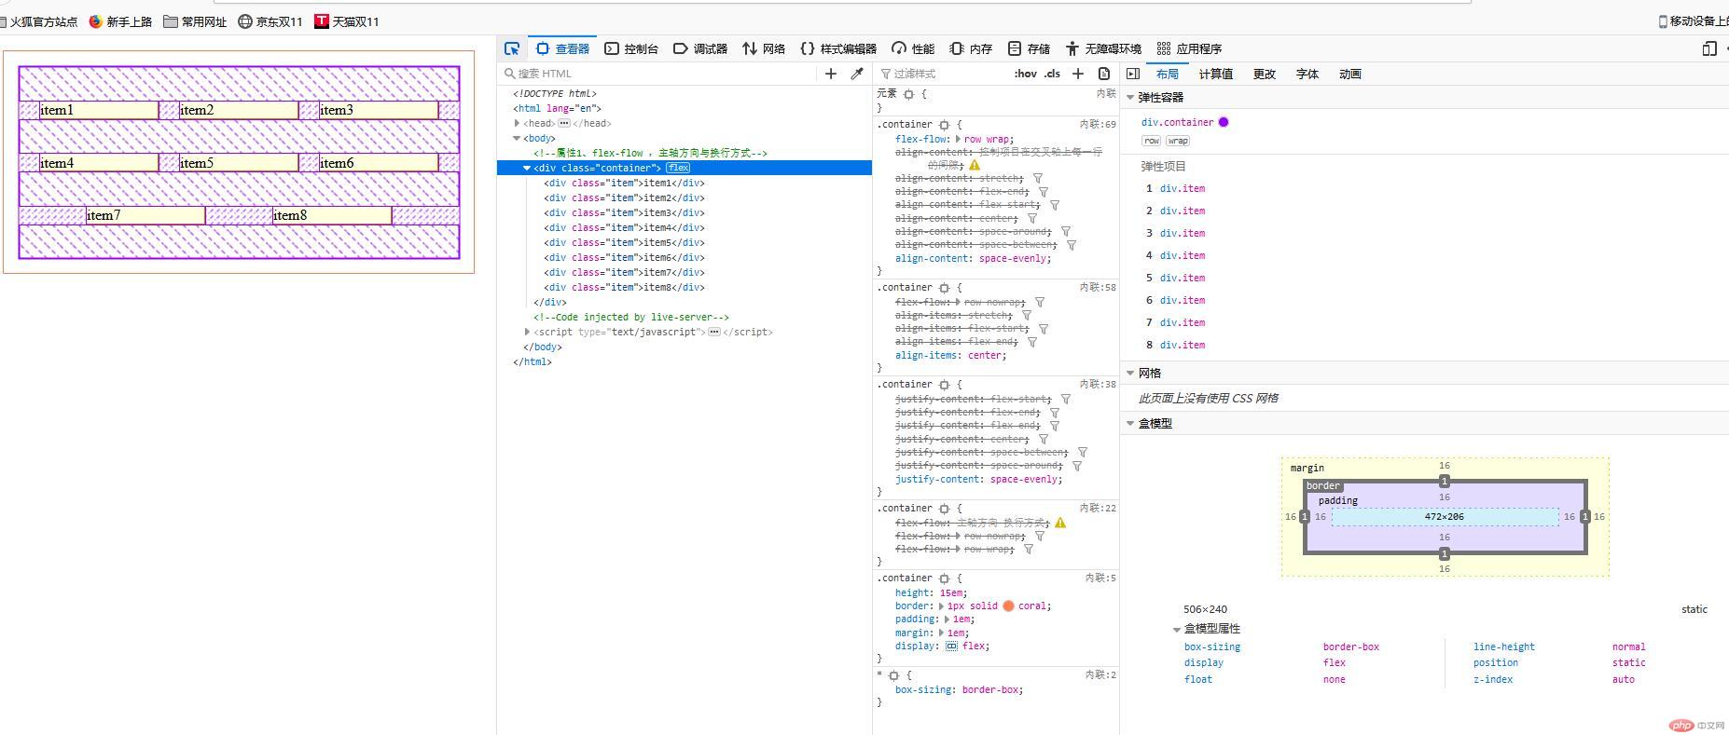Add a new CSS rule with plus icon
This screenshot has height=735, width=1729.
pyautogui.click(x=1078, y=74)
